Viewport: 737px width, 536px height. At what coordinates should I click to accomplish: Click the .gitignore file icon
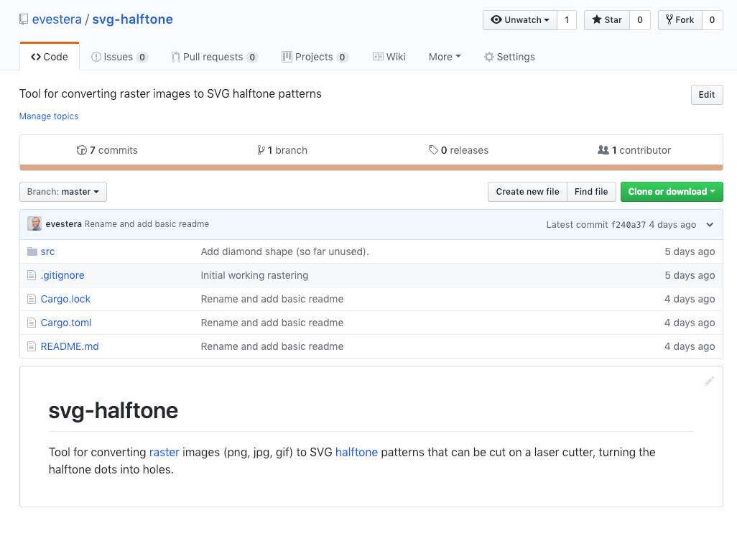click(x=32, y=275)
